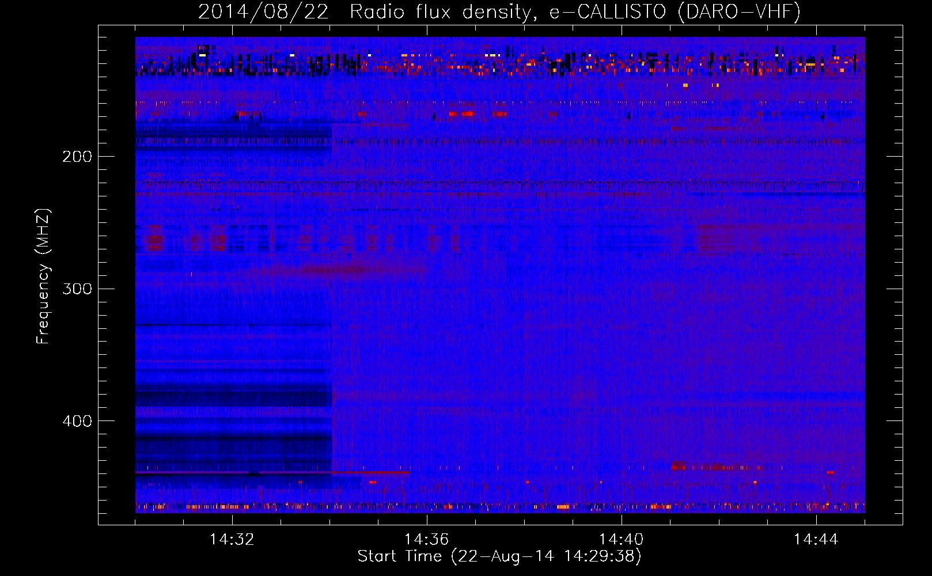Click the 200 frequency tick label
The image size is (932, 576).
77,157
